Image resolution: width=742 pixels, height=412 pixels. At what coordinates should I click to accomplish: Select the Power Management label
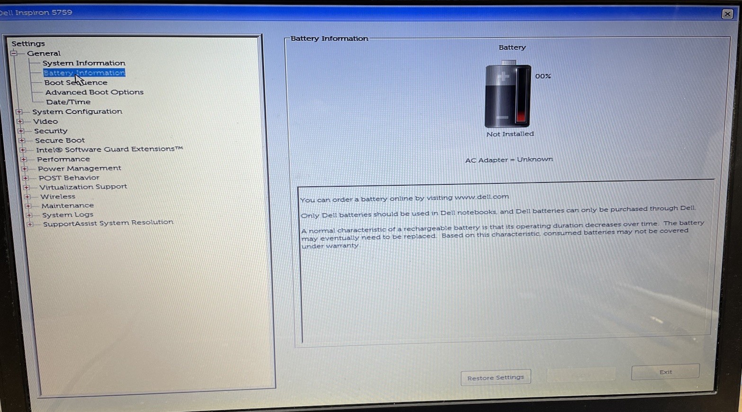(x=80, y=168)
